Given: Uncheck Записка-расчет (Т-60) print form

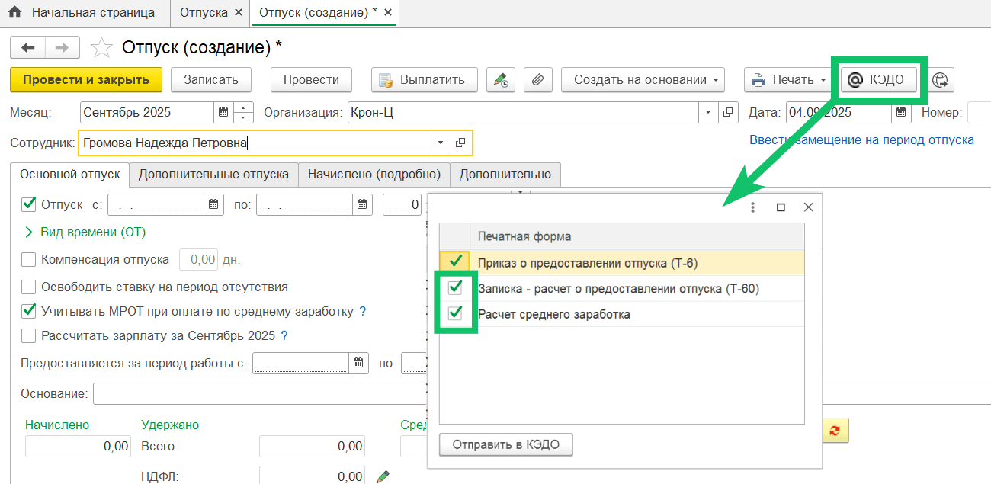Looking at the screenshot, I should pos(455,288).
